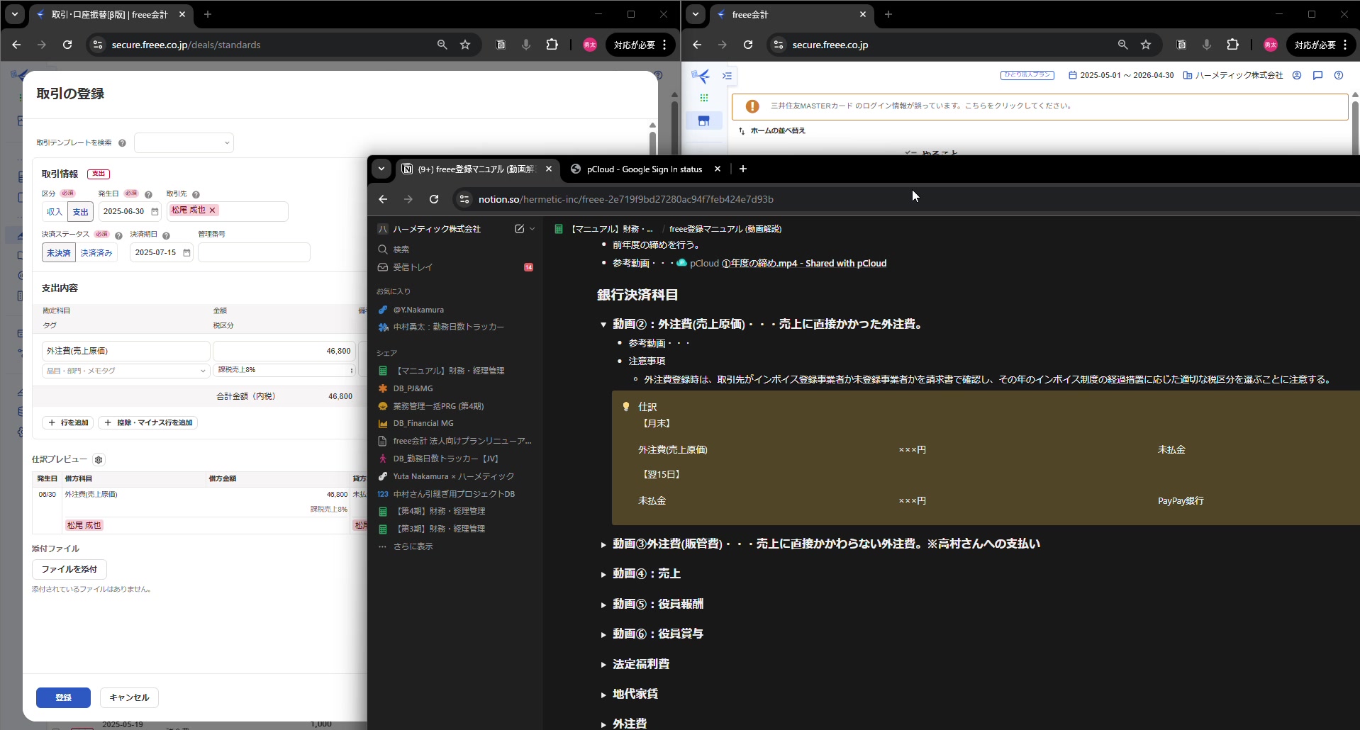Reload the Notion page
Image resolution: width=1360 pixels, height=730 pixels.
tap(434, 199)
